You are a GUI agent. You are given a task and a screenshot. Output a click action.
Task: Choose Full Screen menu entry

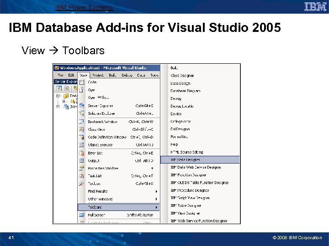pyautogui.click(x=119, y=215)
